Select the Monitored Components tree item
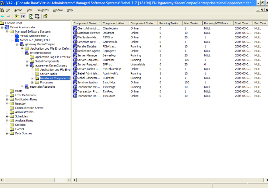 click(55, 78)
